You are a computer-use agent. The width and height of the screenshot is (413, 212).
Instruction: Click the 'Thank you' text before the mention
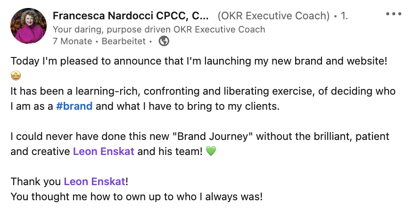(x=35, y=181)
